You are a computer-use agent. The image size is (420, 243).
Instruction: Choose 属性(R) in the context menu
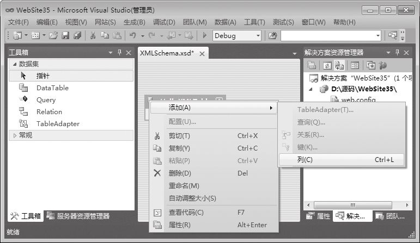click(x=214, y=225)
